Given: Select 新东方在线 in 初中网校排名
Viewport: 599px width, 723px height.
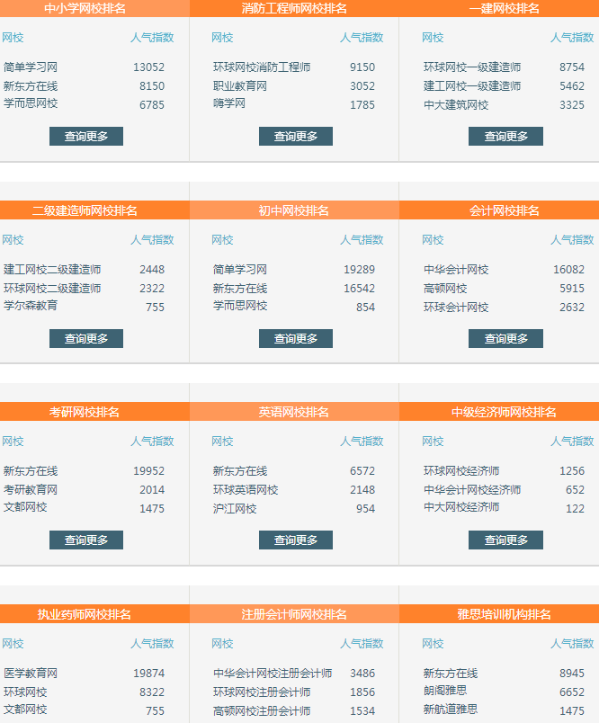Looking at the screenshot, I should click(x=240, y=289).
